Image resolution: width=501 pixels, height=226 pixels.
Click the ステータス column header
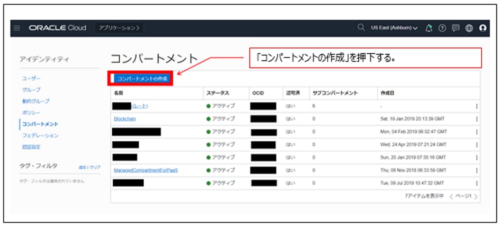[217, 93]
